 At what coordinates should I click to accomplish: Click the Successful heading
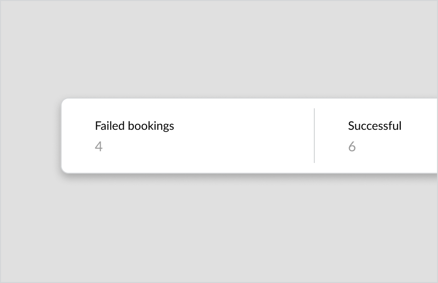click(x=374, y=126)
